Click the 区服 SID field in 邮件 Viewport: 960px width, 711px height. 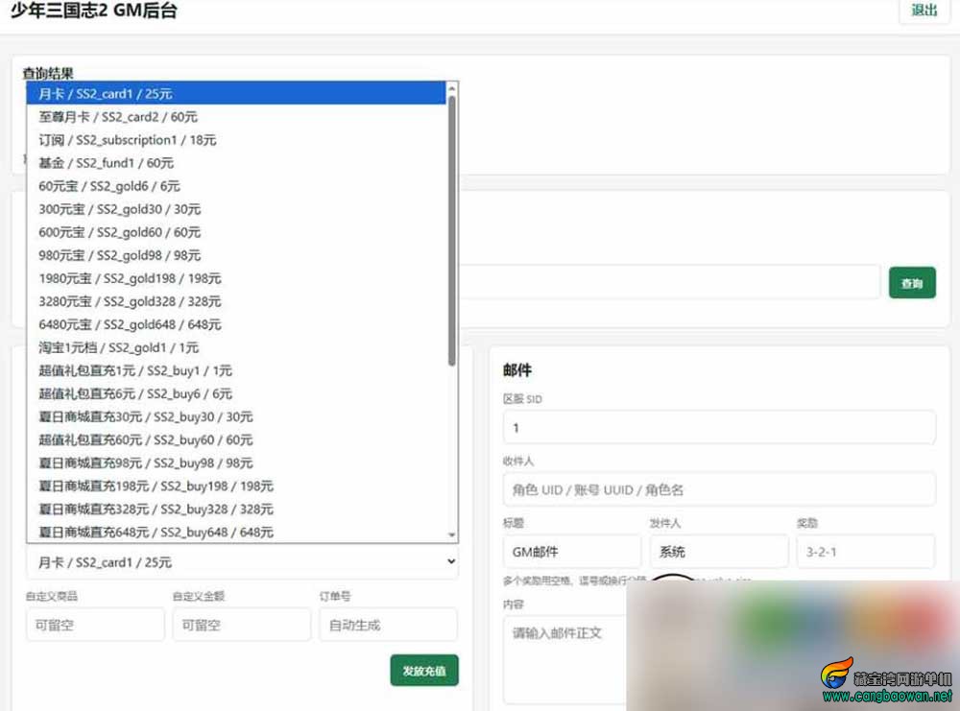[x=719, y=428]
